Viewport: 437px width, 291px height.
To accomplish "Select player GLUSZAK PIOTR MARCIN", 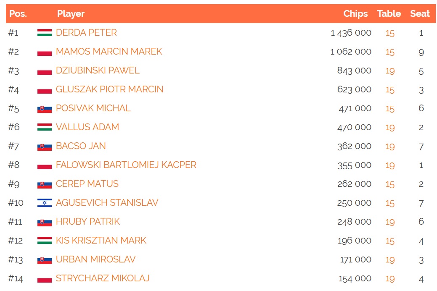I will pos(109,89).
